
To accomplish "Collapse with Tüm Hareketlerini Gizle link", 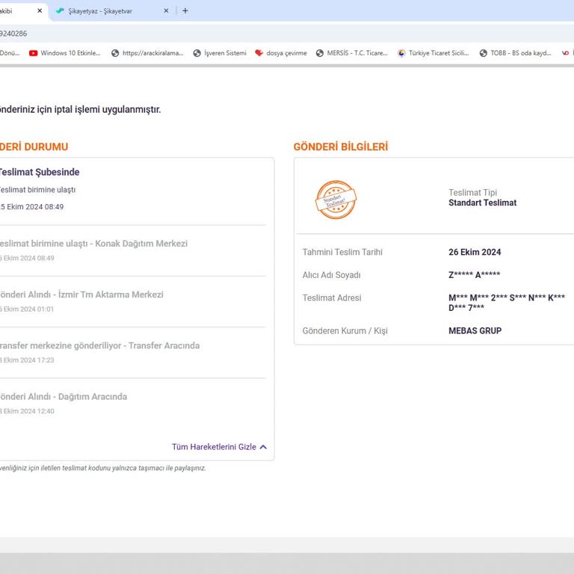I will [x=219, y=447].
